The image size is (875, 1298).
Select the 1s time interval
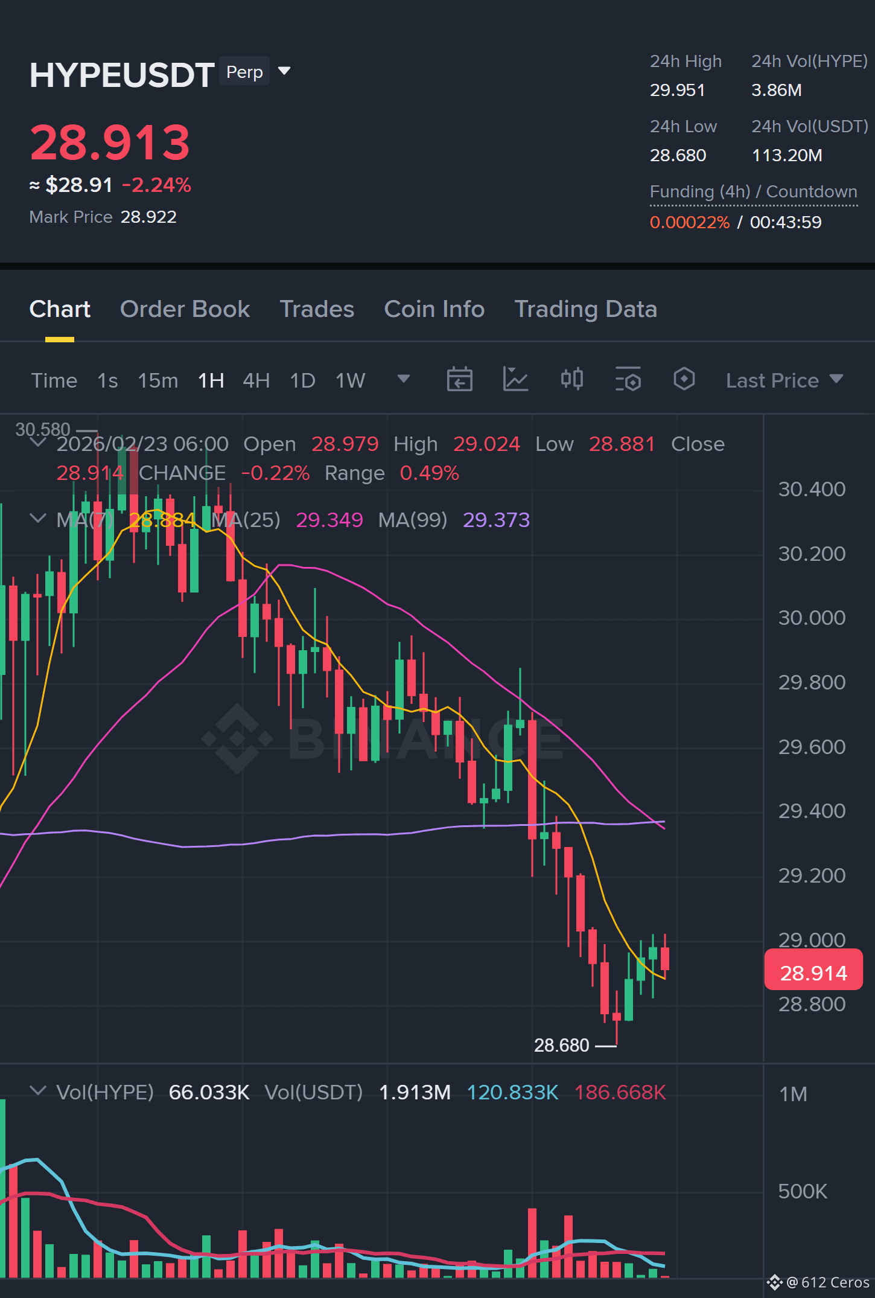pos(107,380)
